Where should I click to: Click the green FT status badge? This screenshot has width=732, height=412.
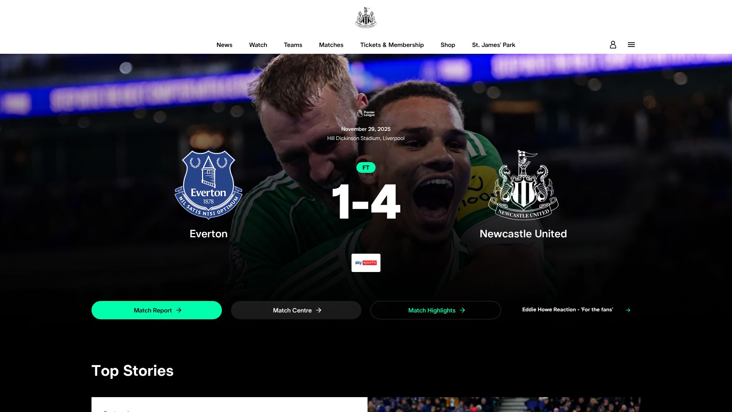[x=366, y=167]
